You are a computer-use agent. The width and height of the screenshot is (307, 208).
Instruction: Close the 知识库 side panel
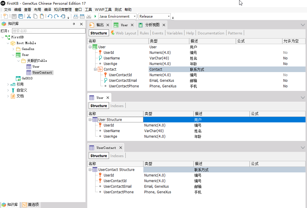pos(81,24)
